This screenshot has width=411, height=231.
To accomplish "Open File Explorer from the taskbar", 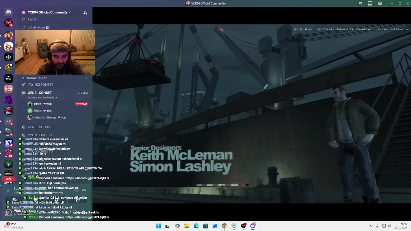I will (187, 226).
